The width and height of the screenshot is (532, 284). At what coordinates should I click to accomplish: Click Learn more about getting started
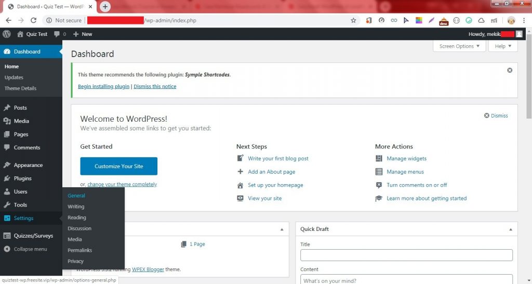pyautogui.click(x=427, y=198)
